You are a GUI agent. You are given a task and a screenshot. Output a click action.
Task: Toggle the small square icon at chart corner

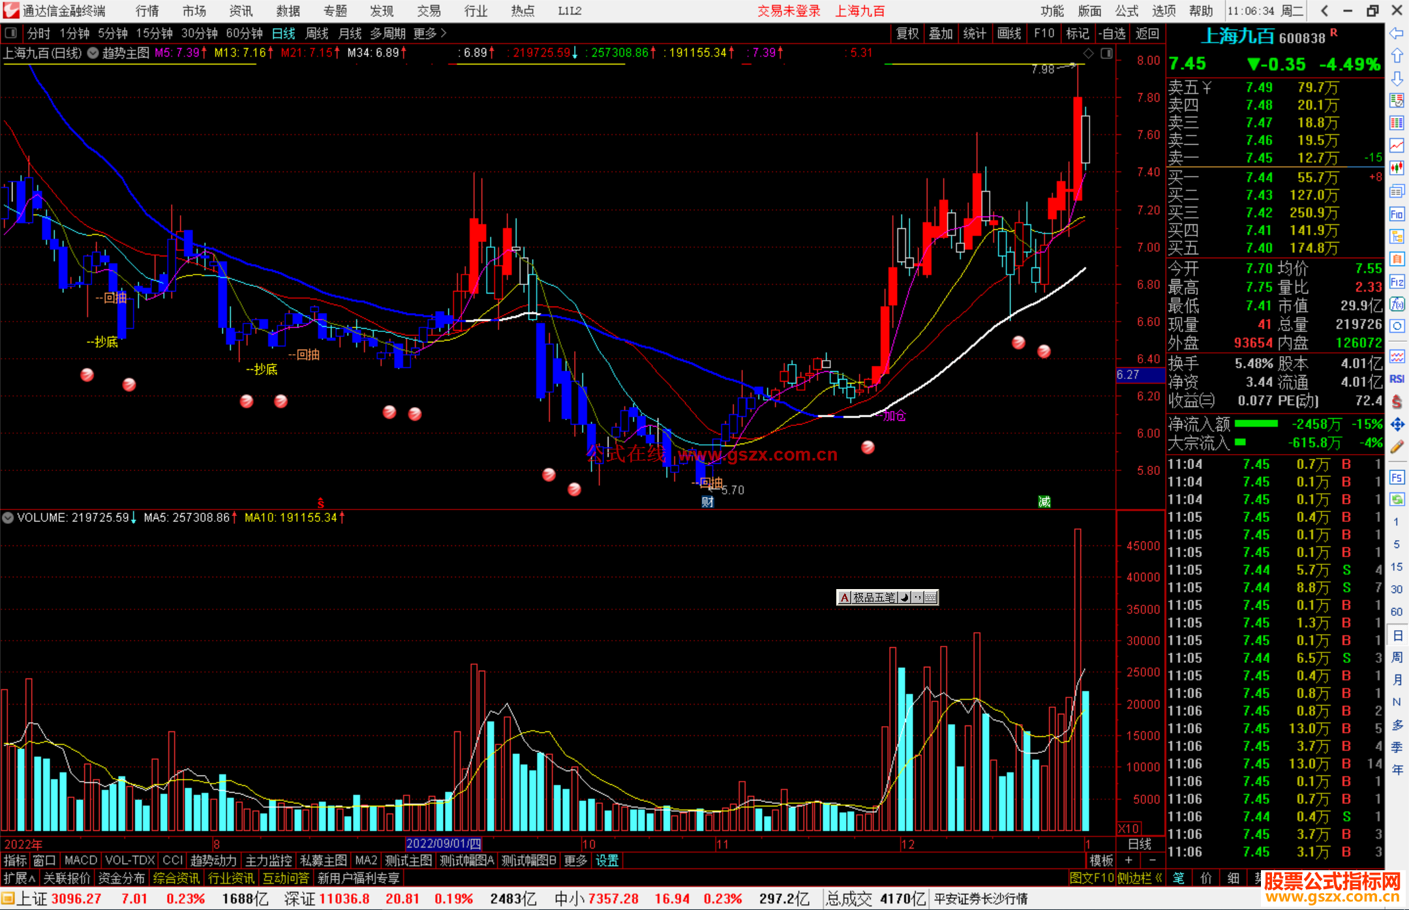(x=1106, y=53)
